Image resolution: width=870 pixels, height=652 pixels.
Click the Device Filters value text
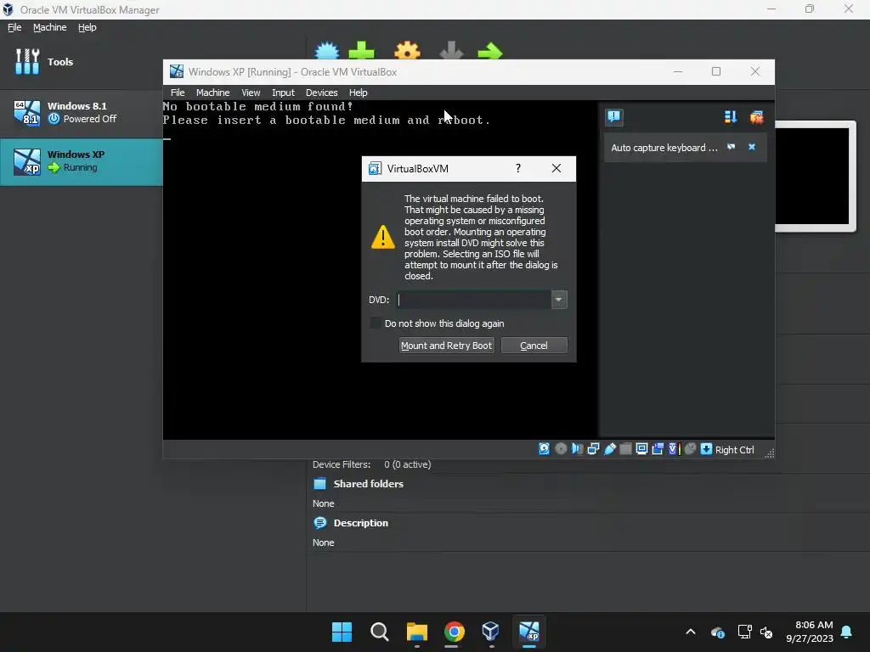(407, 464)
